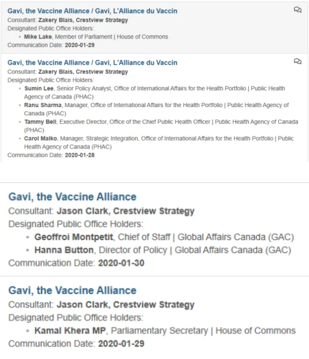This screenshot has height=359, width=309.
Task: Select the name Mike Lake
Action: pos(38,36)
